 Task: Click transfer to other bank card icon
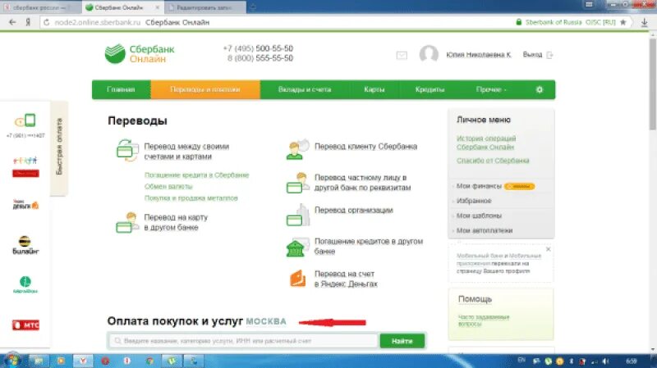[127, 222]
